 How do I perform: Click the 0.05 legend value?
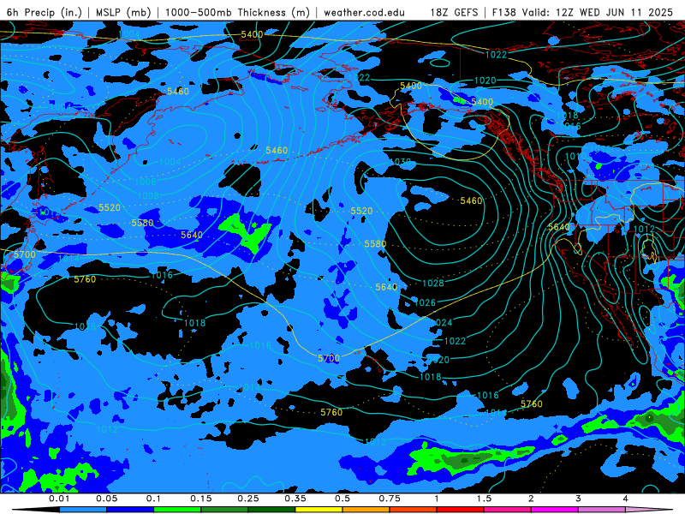pos(106,499)
